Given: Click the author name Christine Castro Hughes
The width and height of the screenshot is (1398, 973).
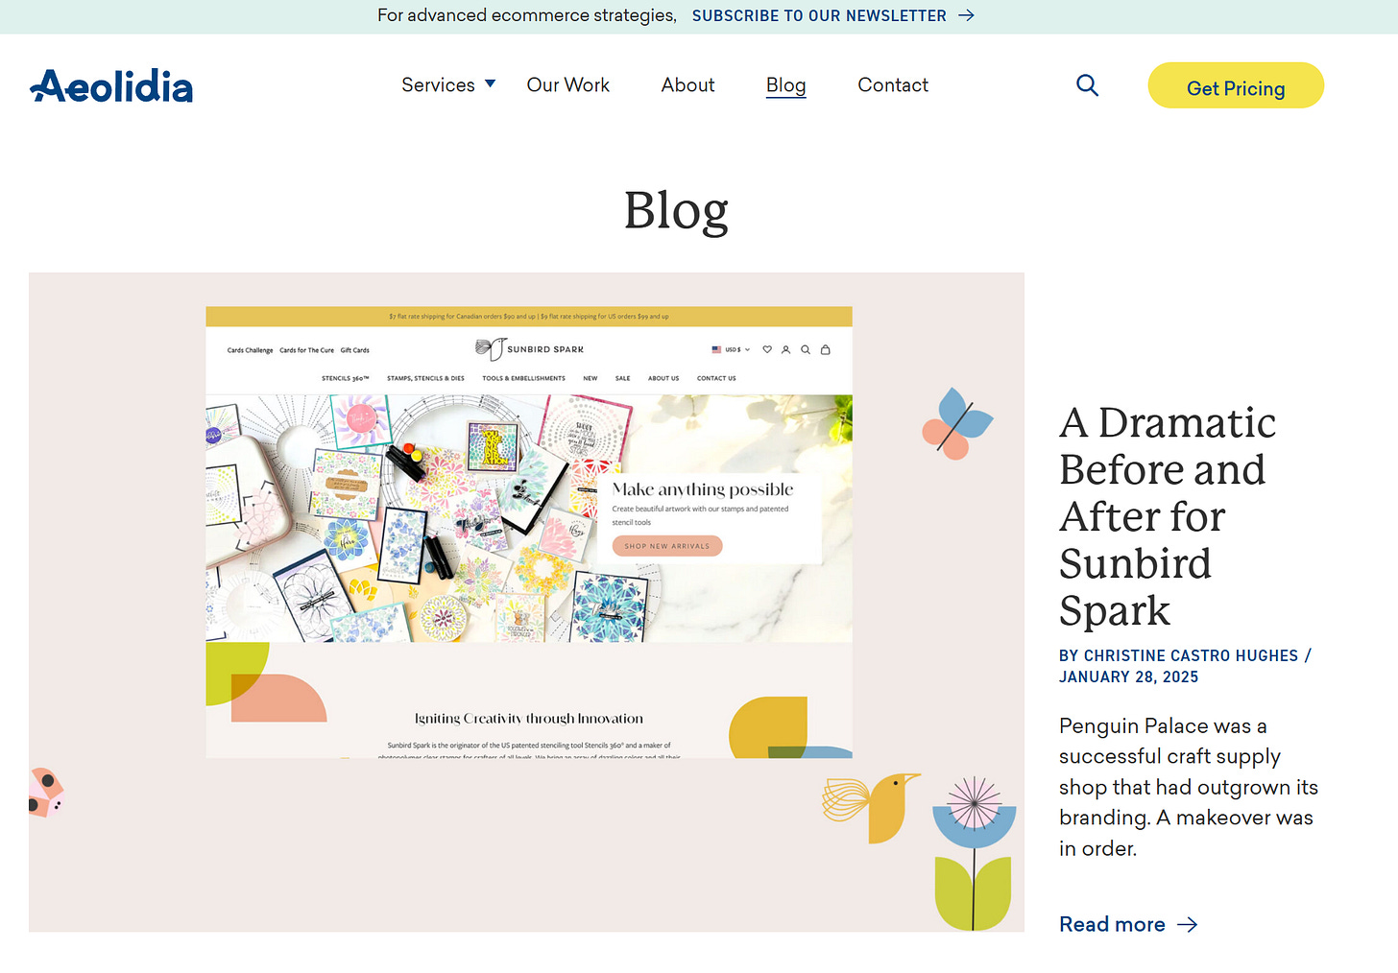Looking at the screenshot, I should (1191, 655).
